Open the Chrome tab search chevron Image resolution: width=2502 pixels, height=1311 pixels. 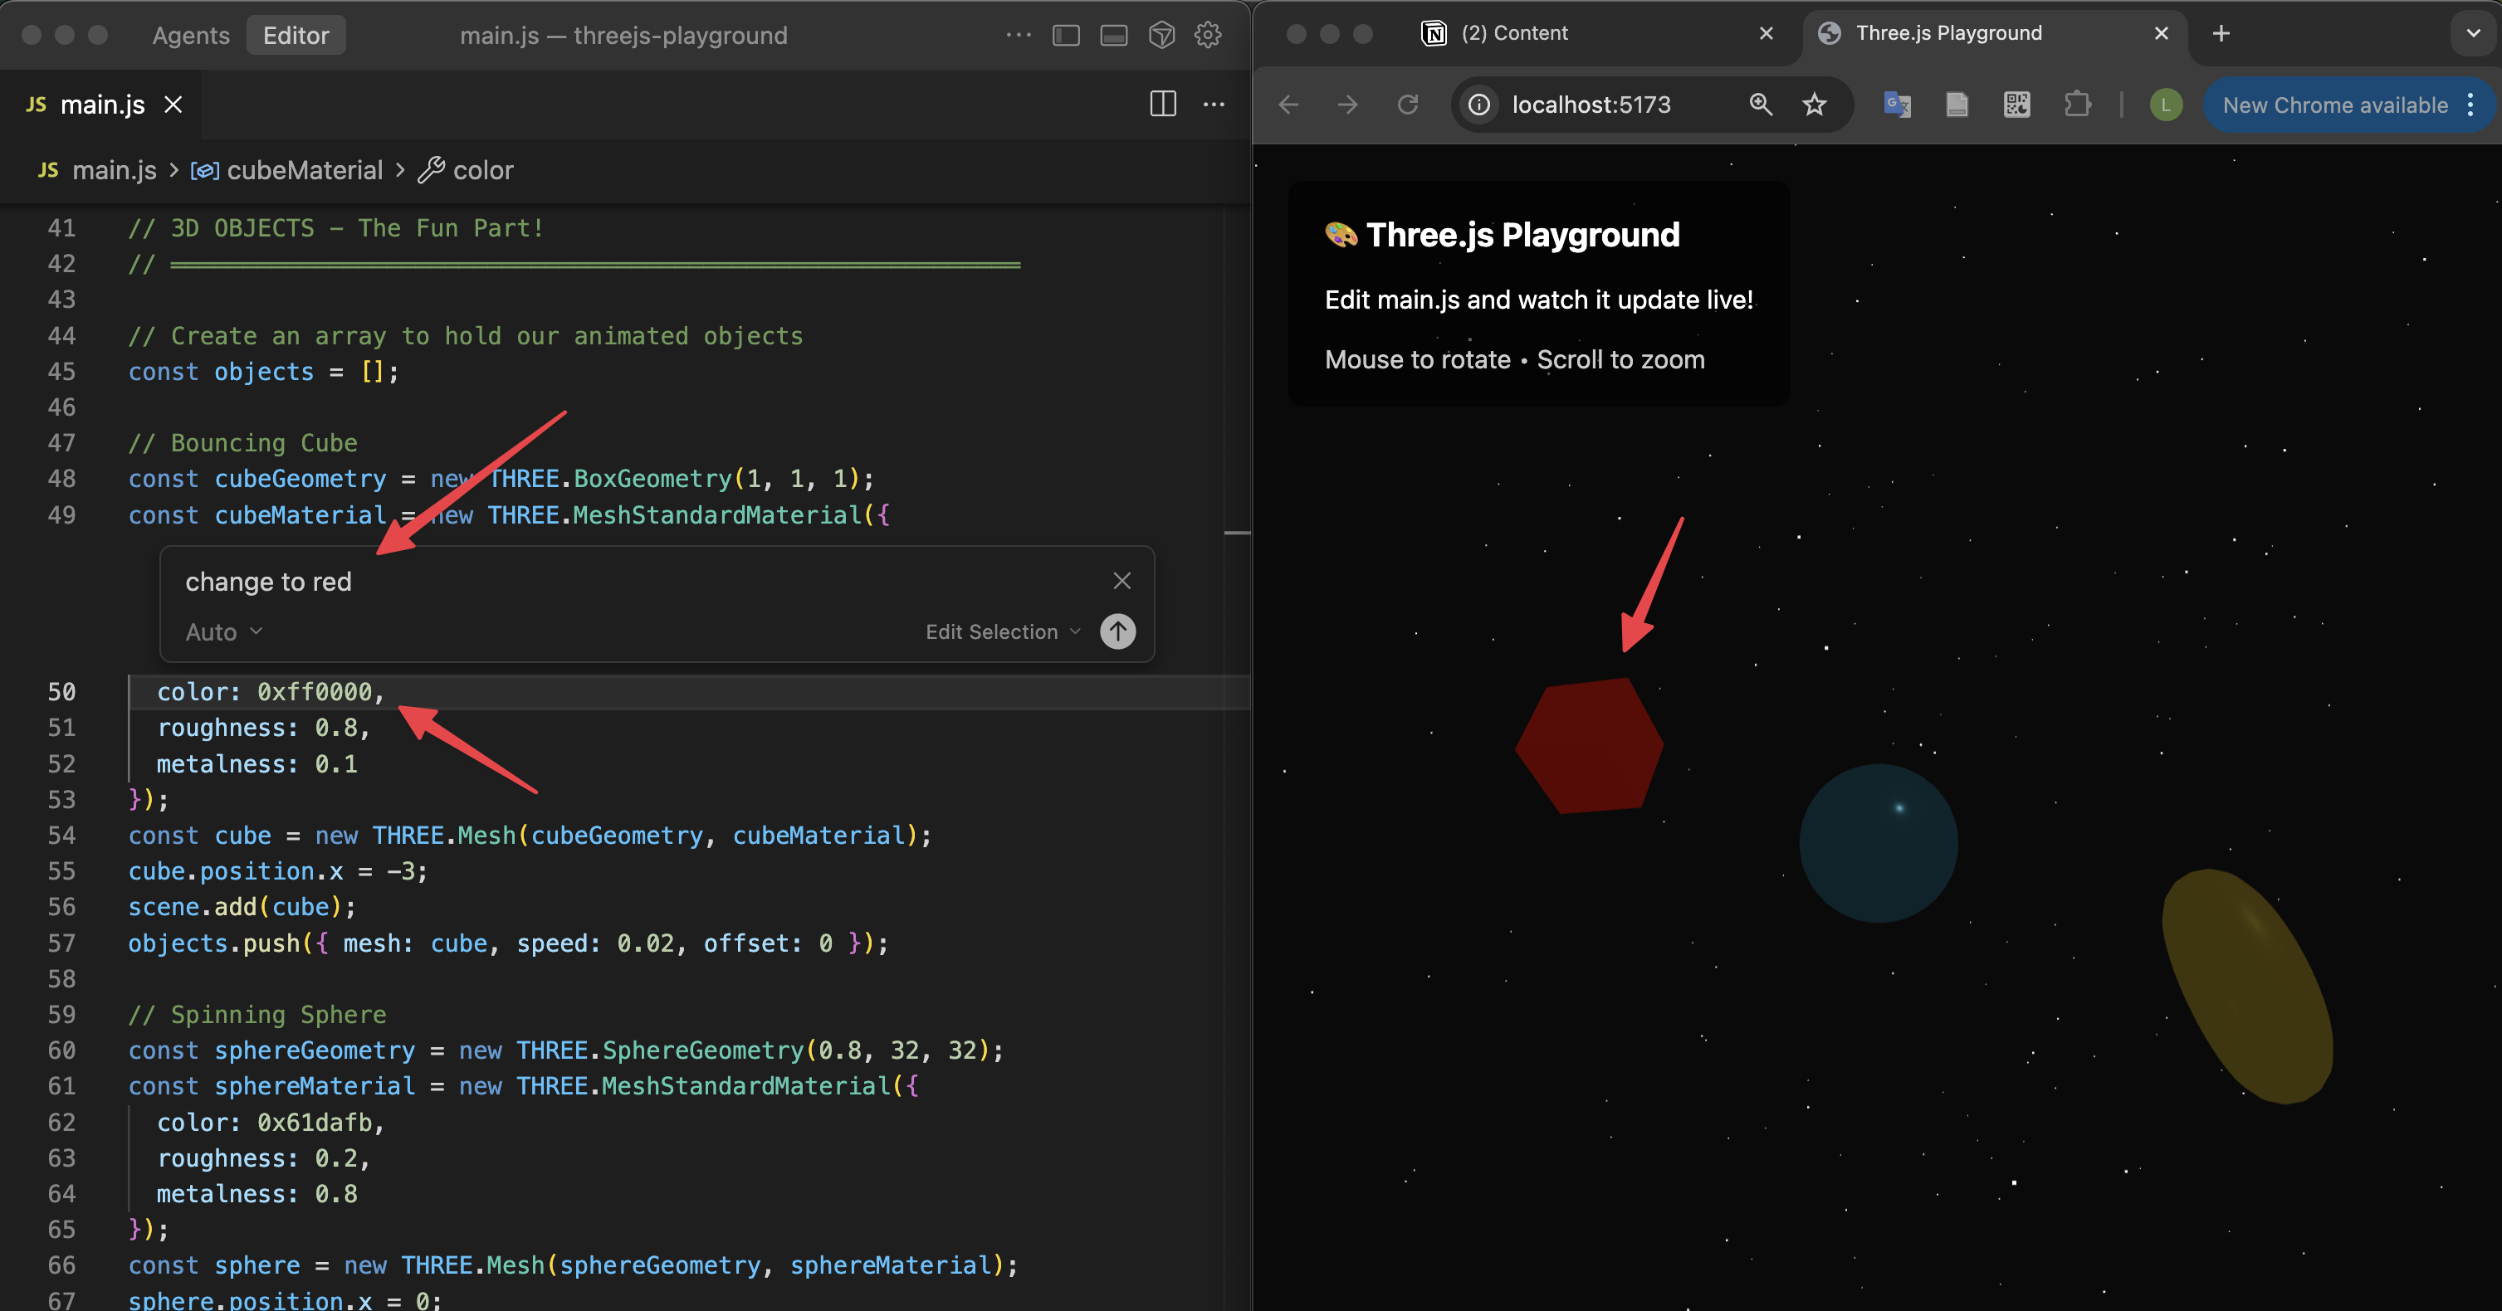click(2473, 34)
